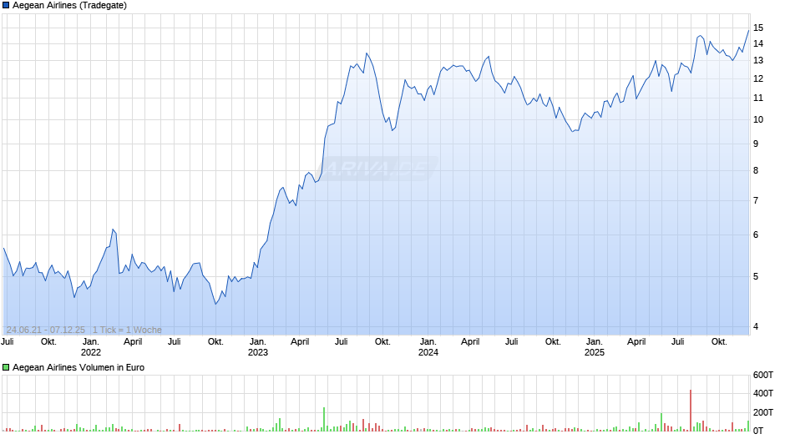The height and width of the screenshot is (439, 785).
Task: Click the volume axis label 400T
Action: tap(763, 393)
